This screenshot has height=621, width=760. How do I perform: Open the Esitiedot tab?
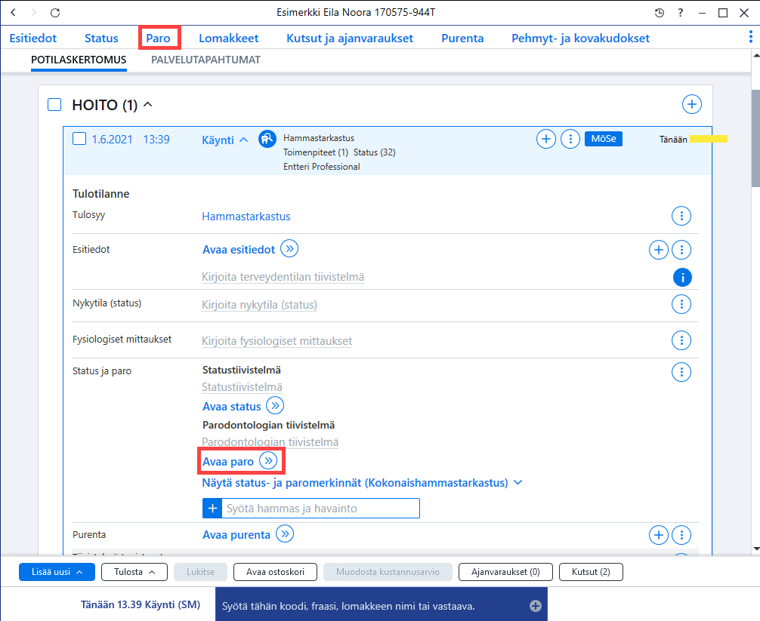tap(33, 38)
